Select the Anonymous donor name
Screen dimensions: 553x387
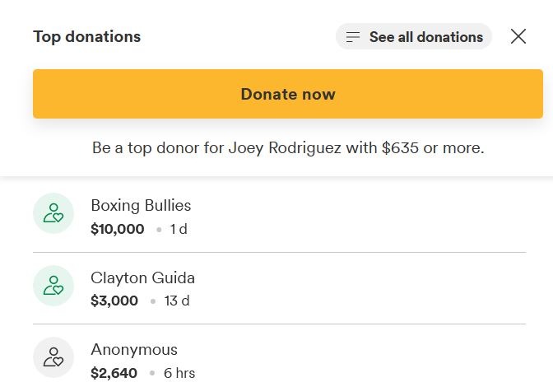[x=134, y=350]
